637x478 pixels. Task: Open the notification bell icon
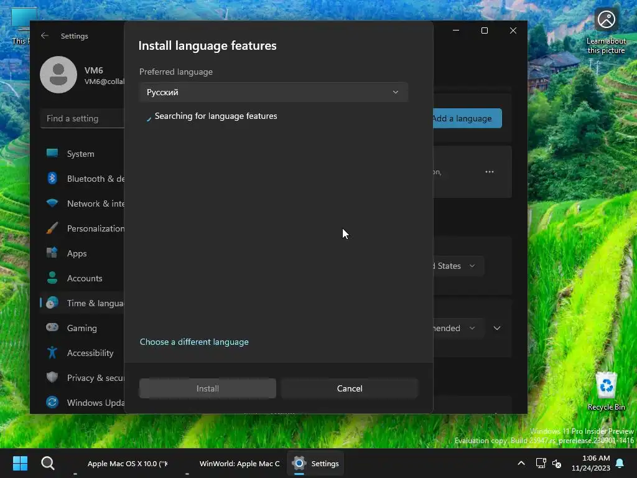620,463
